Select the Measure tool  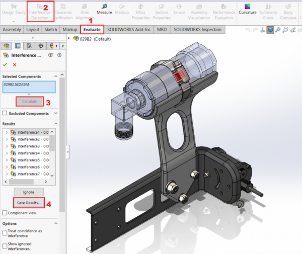(104, 10)
